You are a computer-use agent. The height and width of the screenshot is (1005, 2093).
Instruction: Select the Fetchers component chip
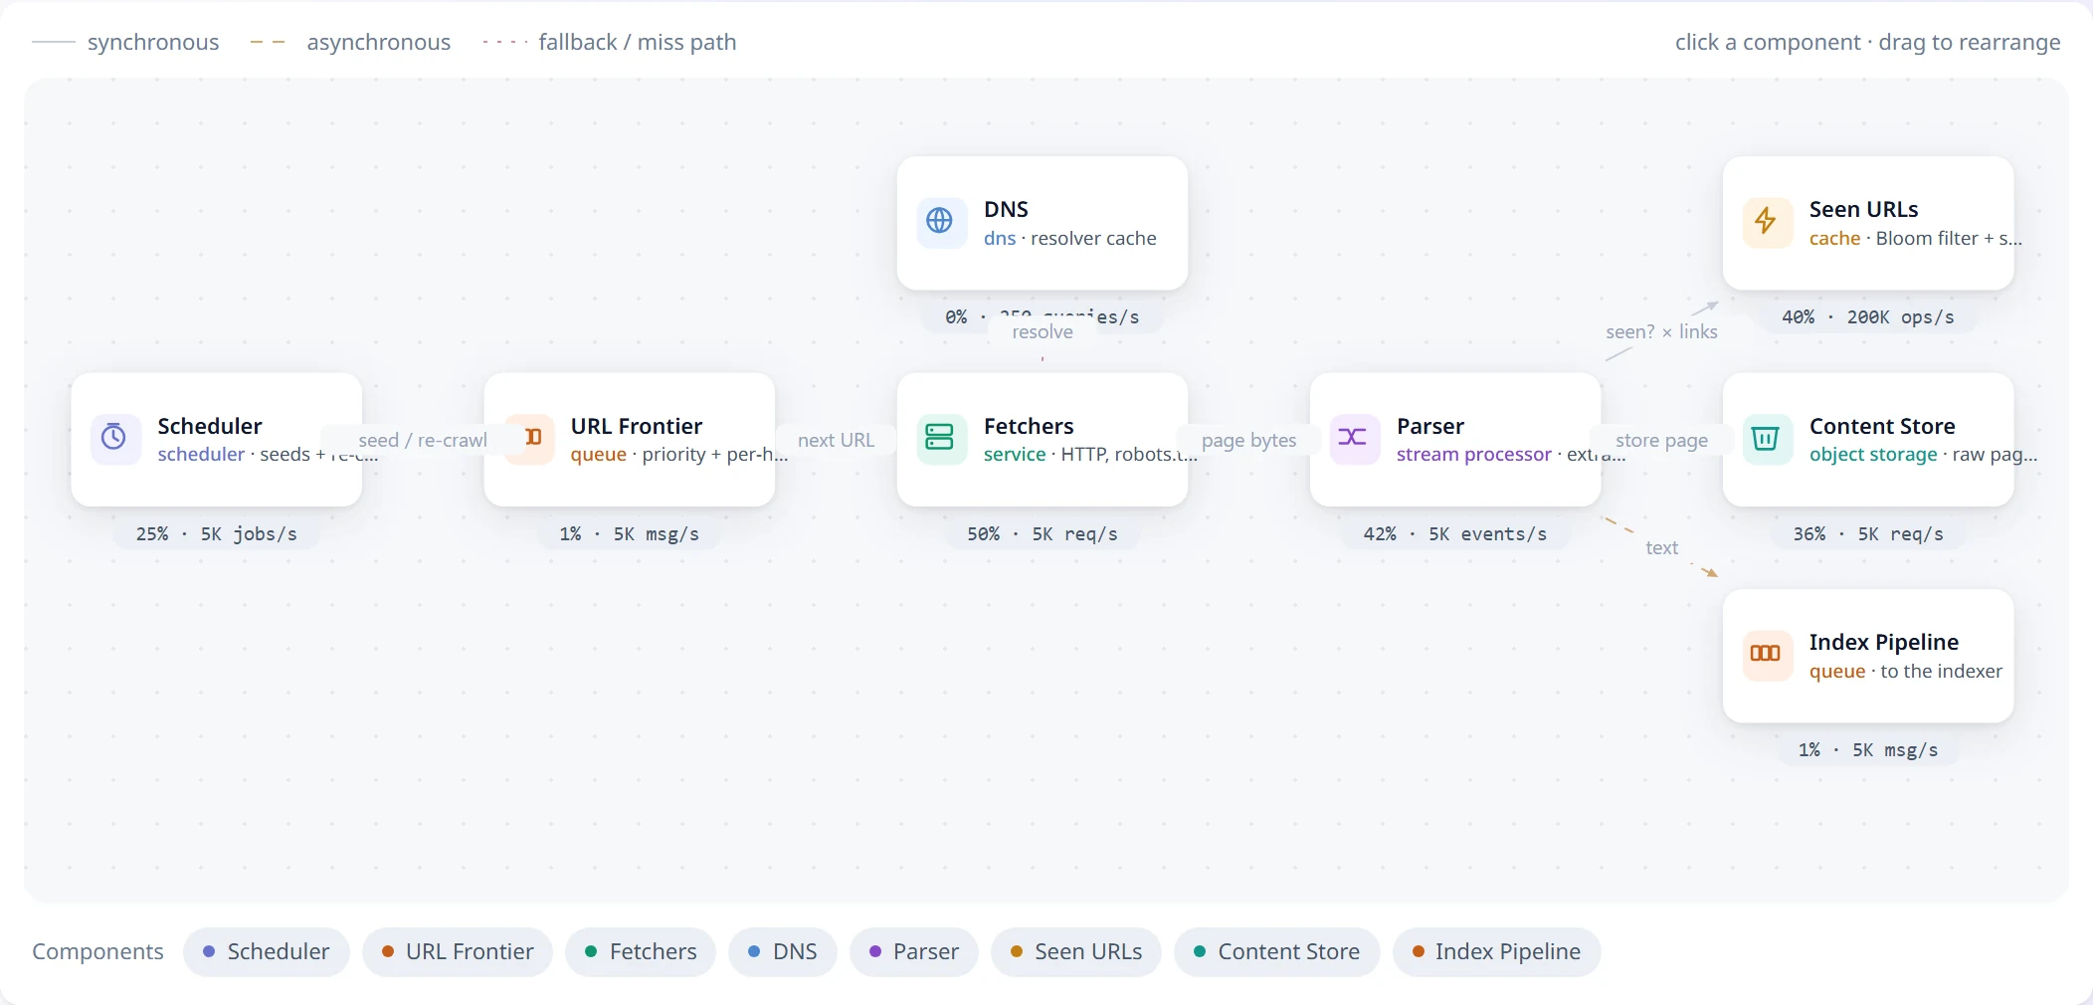[641, 951]
